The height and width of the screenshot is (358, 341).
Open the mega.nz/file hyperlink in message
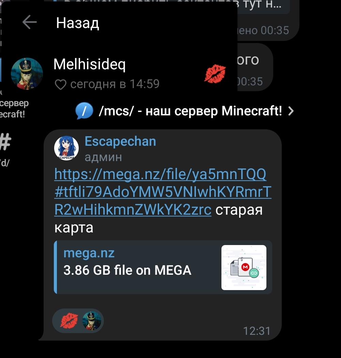[163, 192]
